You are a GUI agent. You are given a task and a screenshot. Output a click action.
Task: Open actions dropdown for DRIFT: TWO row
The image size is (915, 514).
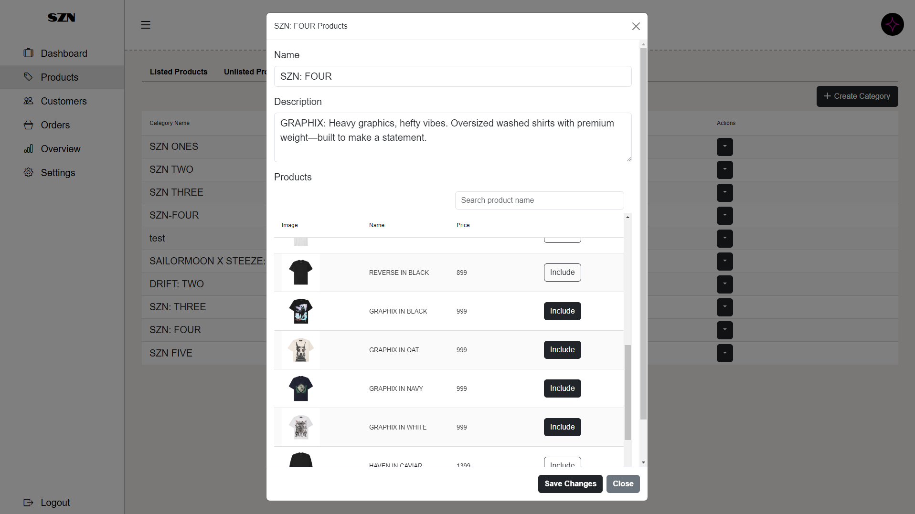tap(724, 284)
